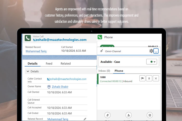Click the 1080 call number
182x121 pixels.
pyautogui.click(x=103, y=77)
